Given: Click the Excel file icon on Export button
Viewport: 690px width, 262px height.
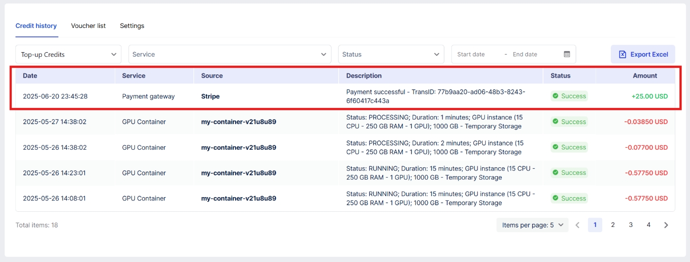Looking at the screenshot, I should click(x=623, y=54).
